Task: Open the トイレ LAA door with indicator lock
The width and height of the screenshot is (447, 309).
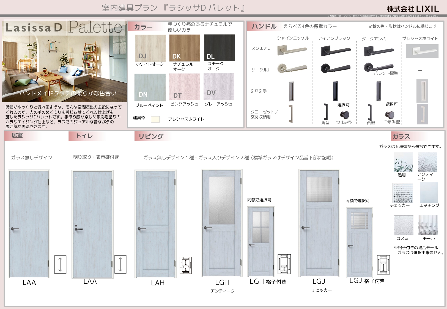Action: click(x=93, y=224)
